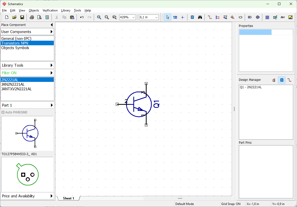
Task: Select the place junction tool icon
Action: click(x=233, y=17)
